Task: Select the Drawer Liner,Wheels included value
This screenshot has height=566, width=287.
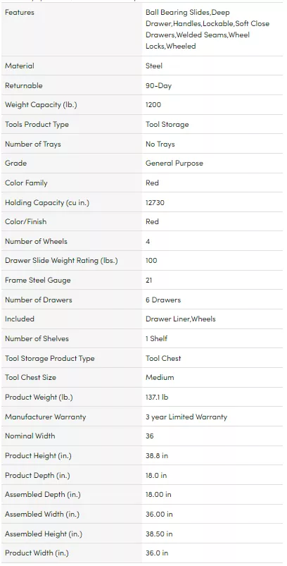Action: click(180, 319)
